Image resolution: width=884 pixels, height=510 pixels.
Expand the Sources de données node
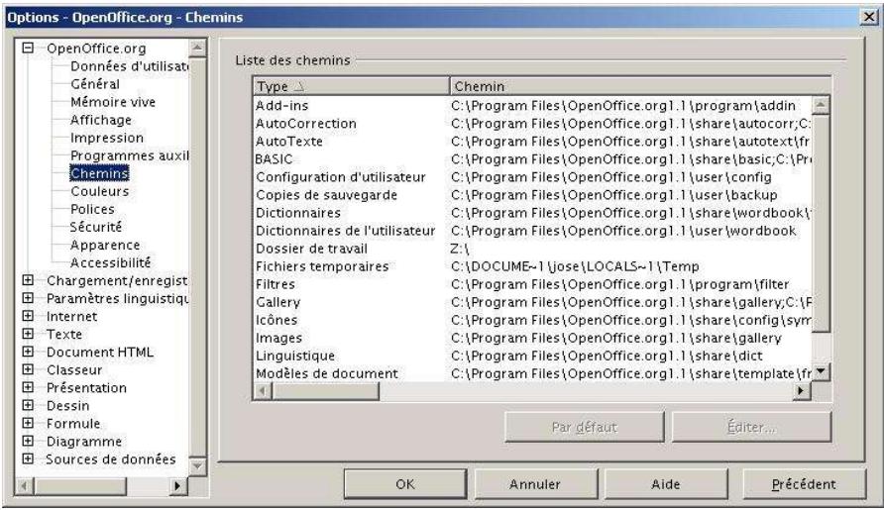pyautogui.click(x=28, y=459)
